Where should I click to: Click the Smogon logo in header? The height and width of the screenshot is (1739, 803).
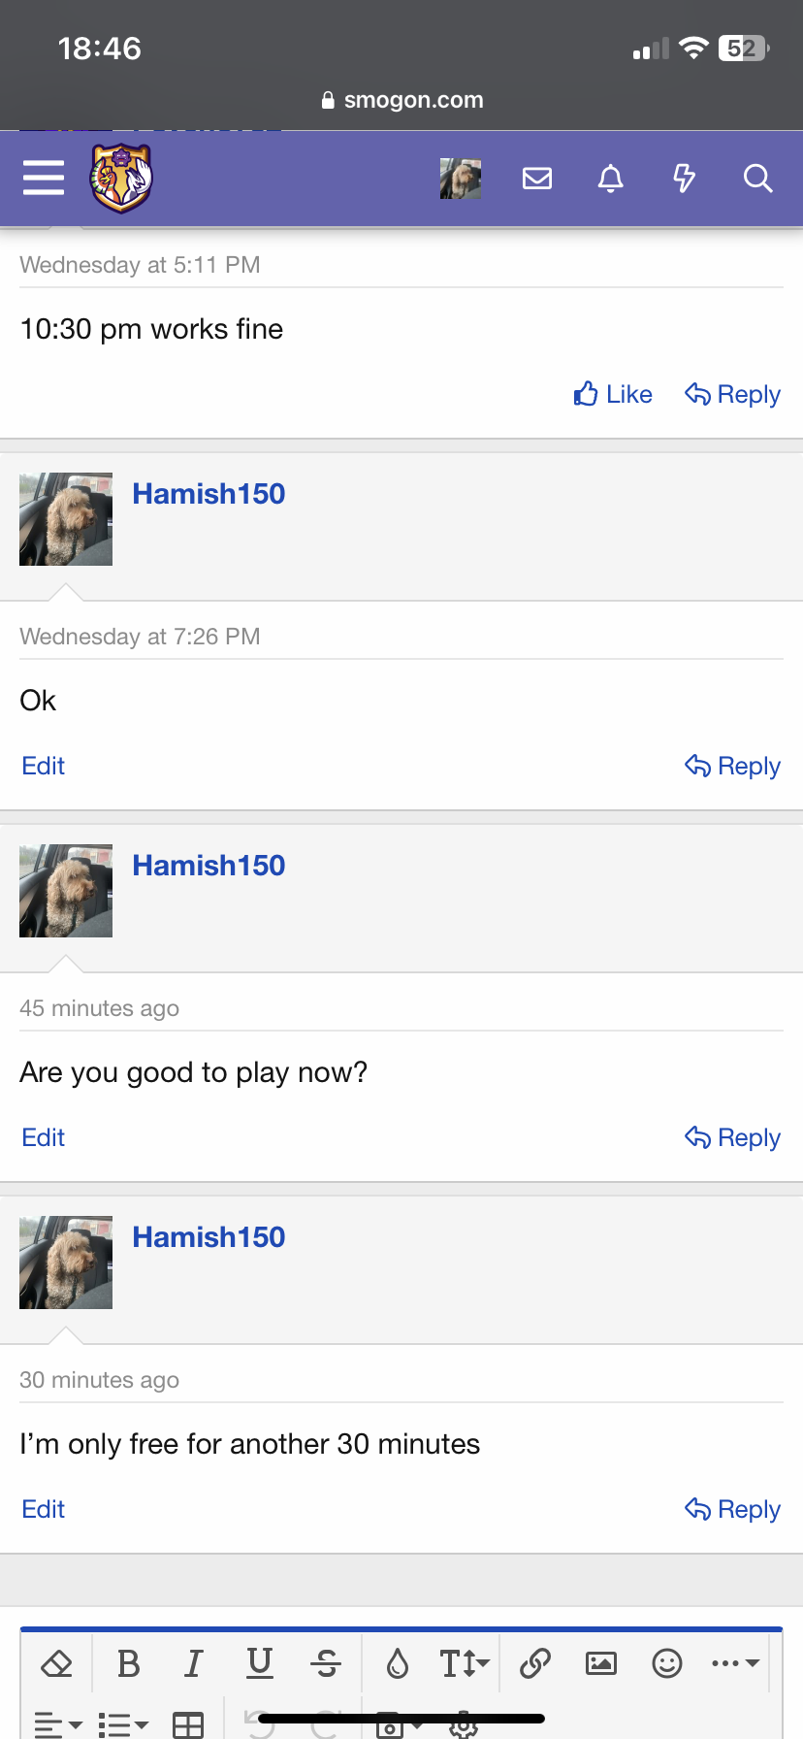pyautogui.click(x=121, y=178)
